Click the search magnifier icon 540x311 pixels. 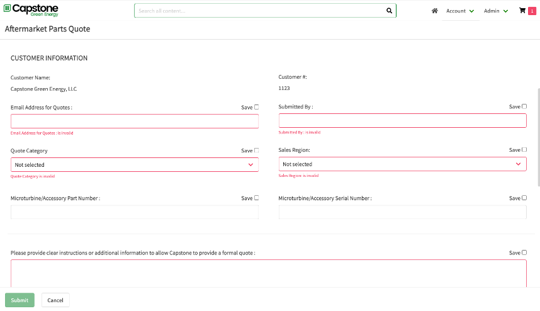click(389, 11)
